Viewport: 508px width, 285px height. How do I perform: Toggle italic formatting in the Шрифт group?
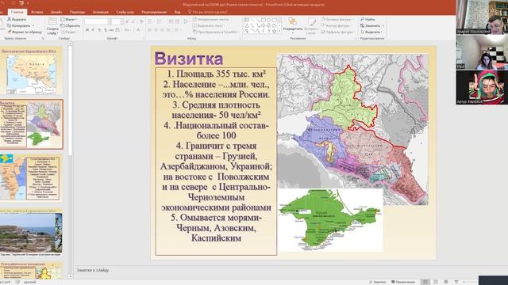[x=94, y=30]
